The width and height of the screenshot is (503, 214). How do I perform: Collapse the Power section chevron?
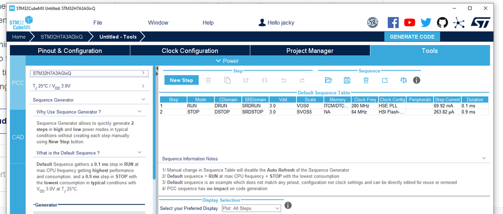[219, 60]
